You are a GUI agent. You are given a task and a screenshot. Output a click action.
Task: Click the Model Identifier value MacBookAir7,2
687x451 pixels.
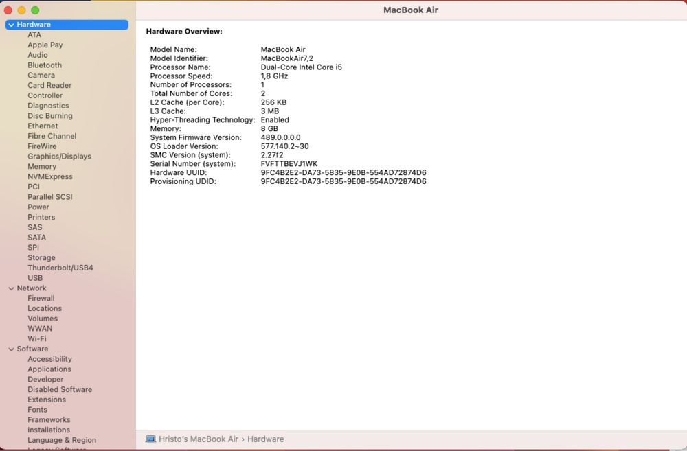287,58
